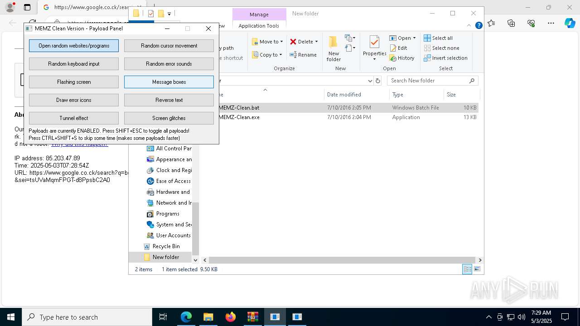580x326 pixels.
Task: Open the Copy to dropdown
Action: point(267,55)
